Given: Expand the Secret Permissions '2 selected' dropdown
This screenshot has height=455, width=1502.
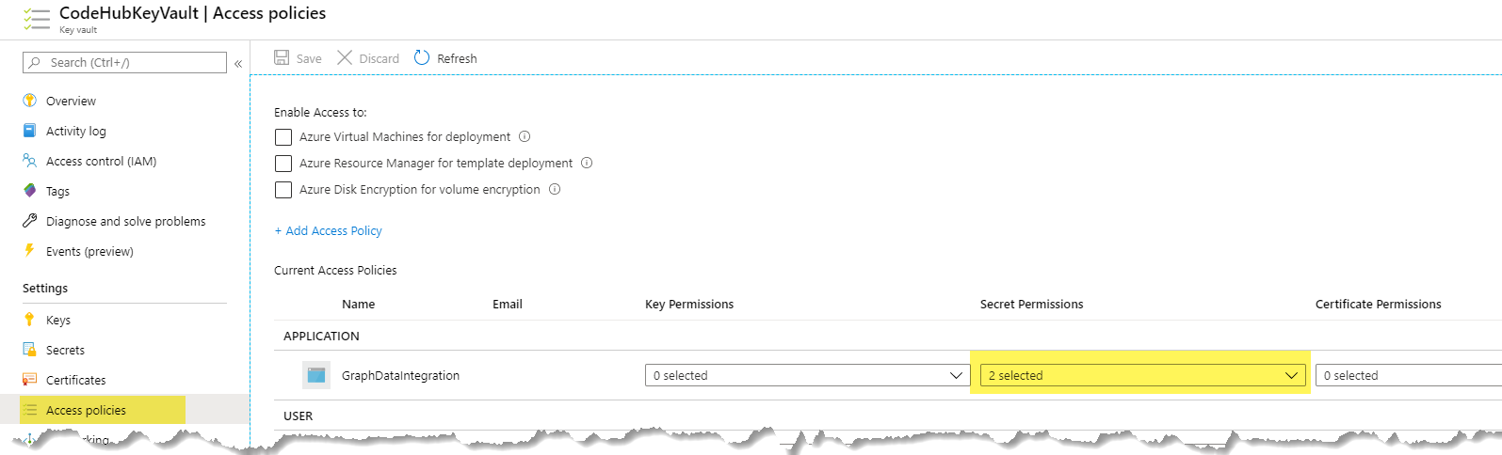Looking at the screenshot, I should click(x=1143, y=375).
